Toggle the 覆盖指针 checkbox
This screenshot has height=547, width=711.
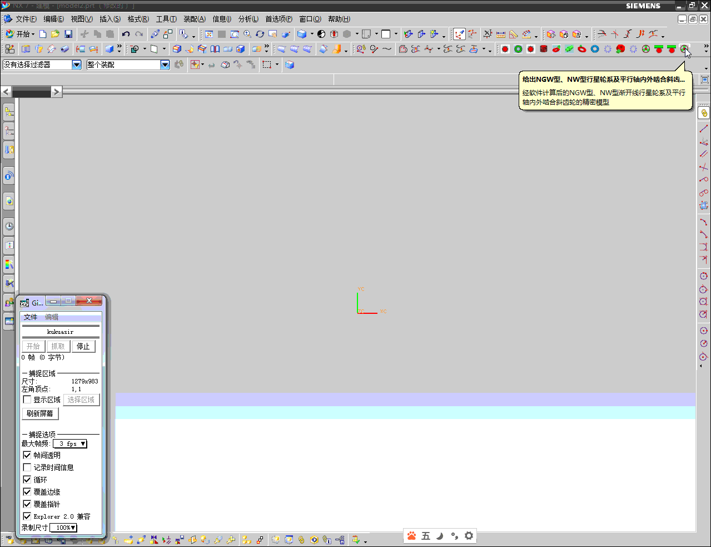point(27,504)
